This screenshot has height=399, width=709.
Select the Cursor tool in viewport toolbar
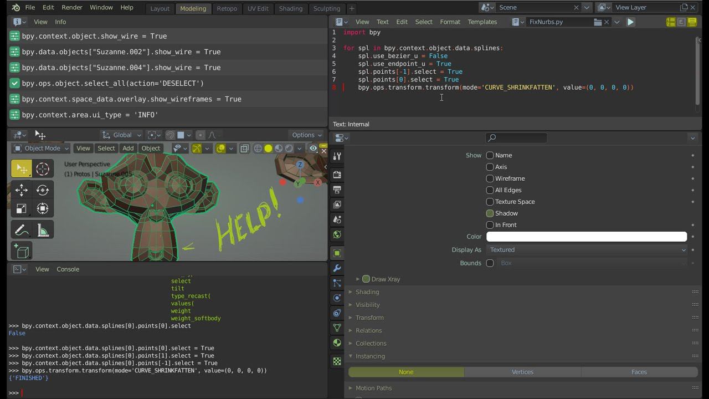click(43, 169)
